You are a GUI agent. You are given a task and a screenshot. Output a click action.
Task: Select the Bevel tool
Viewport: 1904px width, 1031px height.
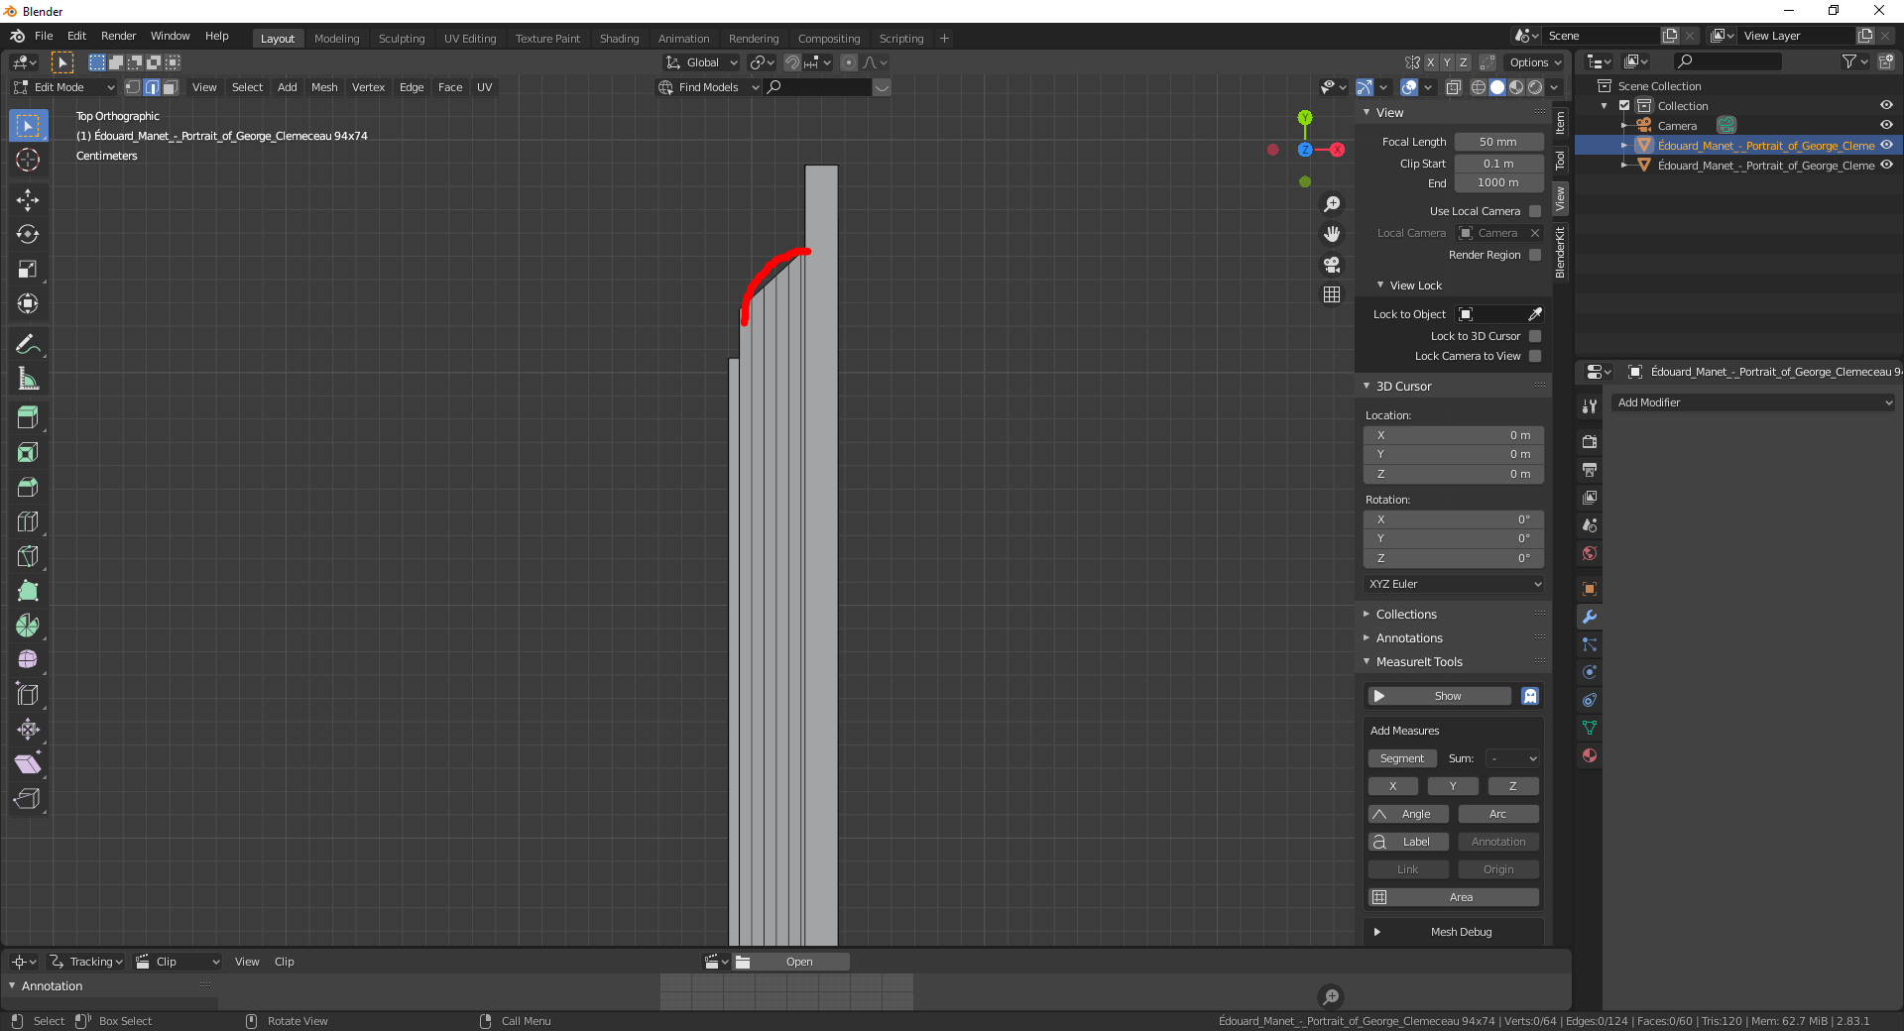pos(28,488)
